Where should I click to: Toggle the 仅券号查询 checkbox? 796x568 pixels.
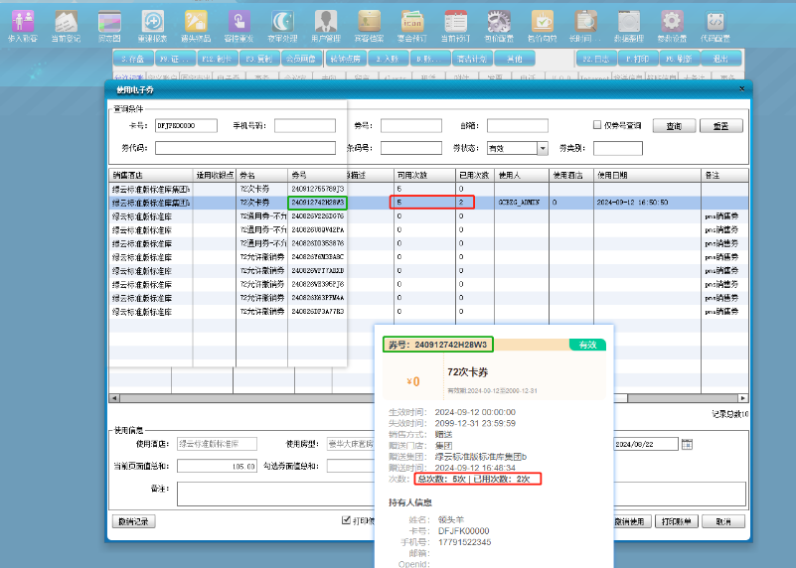click(x=597, y=125)
